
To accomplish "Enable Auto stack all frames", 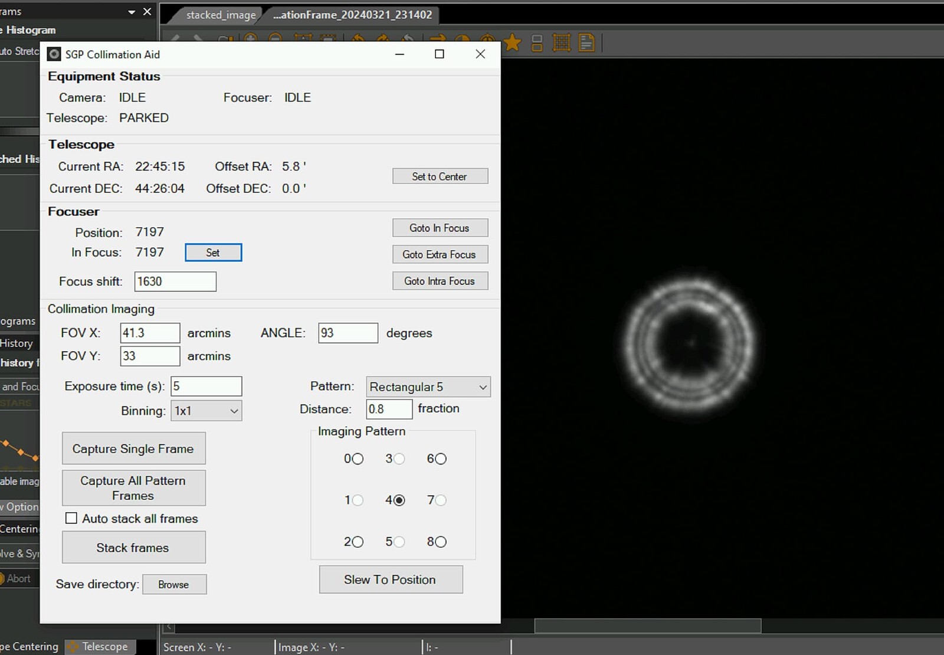I will [71, 518].
